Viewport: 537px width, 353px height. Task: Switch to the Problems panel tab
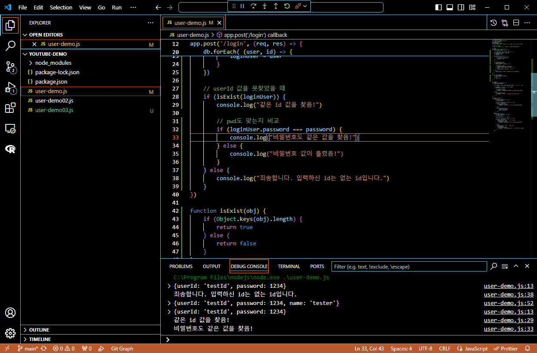pyautogui.click(x=181, y=266)
